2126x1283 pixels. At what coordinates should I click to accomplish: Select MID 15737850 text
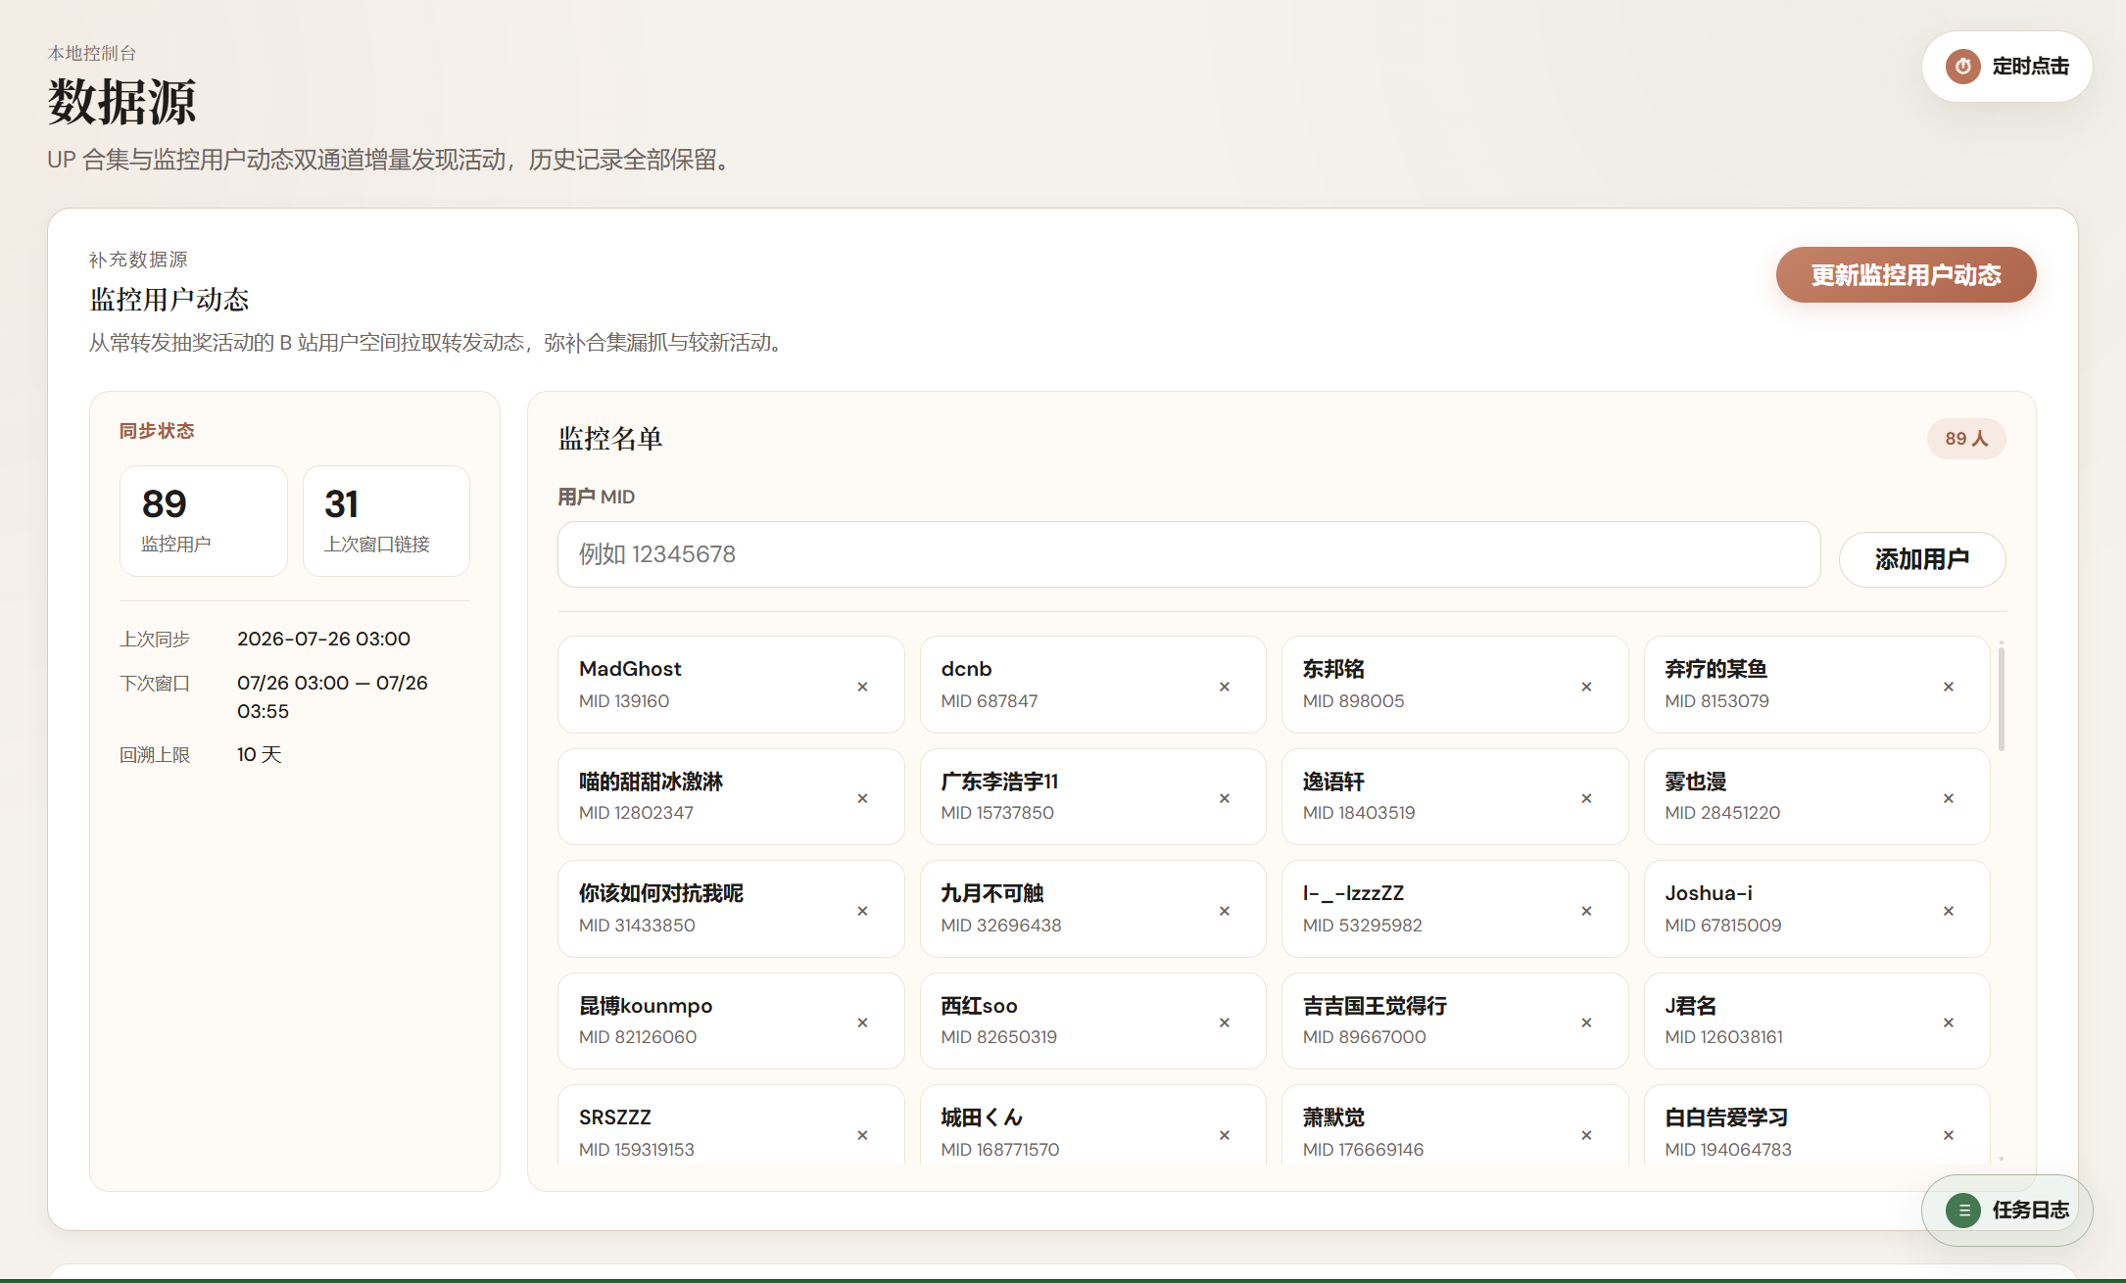pyautogui.click(x=997, y=813)
